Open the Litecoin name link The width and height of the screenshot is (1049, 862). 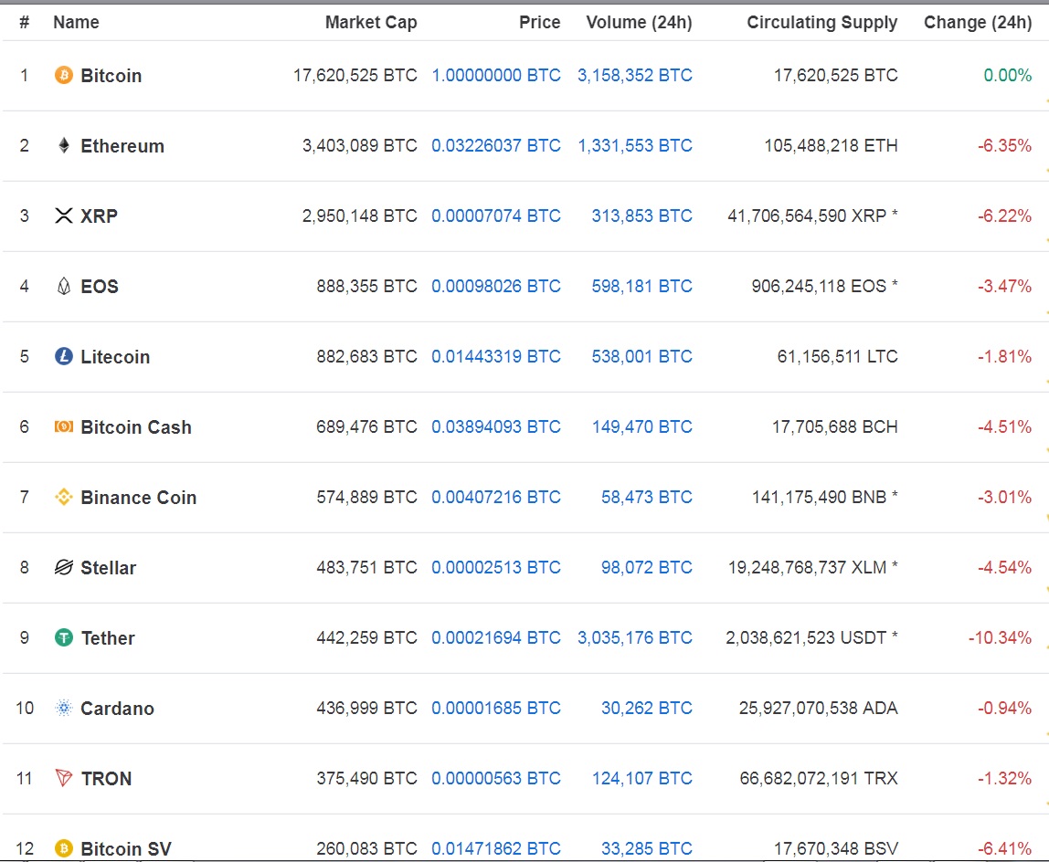[x=115, y=356]
